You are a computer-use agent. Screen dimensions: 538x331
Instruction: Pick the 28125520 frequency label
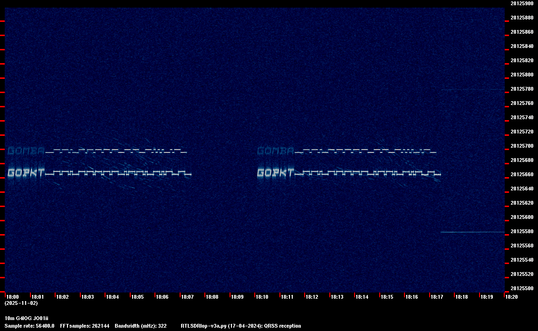pyautogui.click(x=522, y=274)
